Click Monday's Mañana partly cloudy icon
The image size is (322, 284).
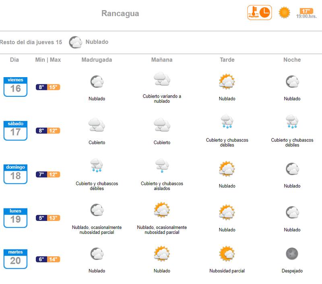pyautogui.click(x=162, y=210)
